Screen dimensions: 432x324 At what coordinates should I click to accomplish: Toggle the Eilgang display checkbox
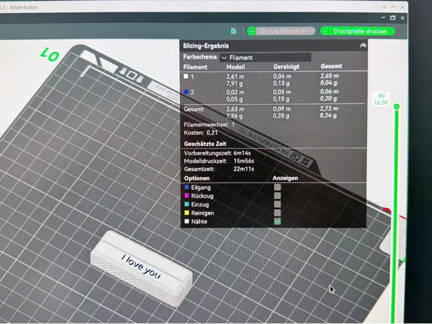pyautogui.click(x=278, y=187)
